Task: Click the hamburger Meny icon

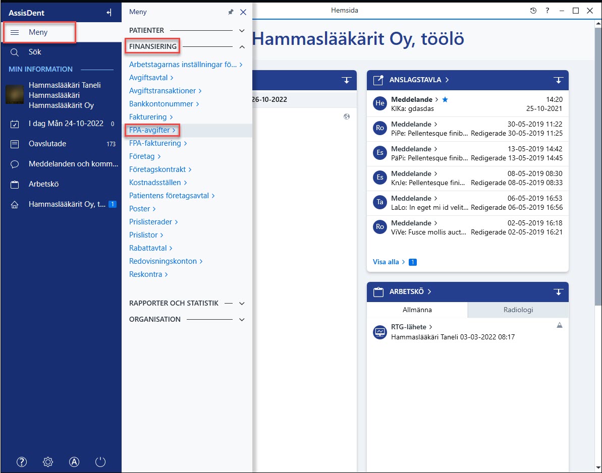Action: coord(15,32)
